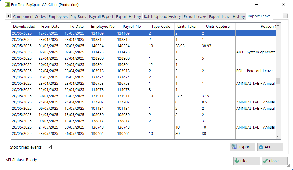Switch to the Payroll Export tab
Image resolution: width=293 pixels, height=170 pixels.
(x=101, y=16)
